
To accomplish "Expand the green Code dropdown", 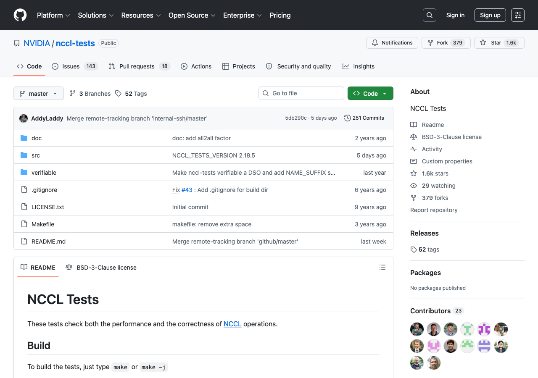I will pyautogui.click(x=370, y=93).
